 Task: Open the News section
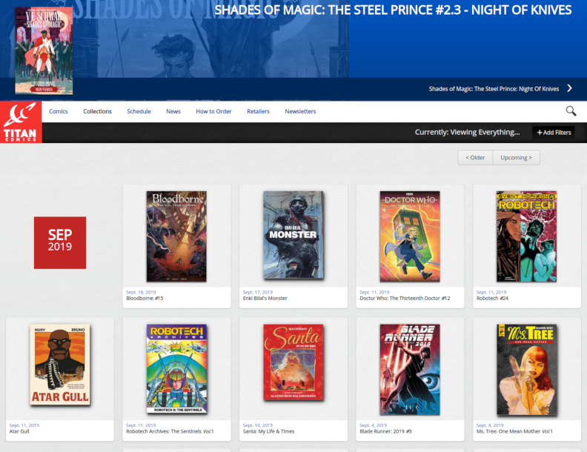pyautogui.click(x=173, y=111)
